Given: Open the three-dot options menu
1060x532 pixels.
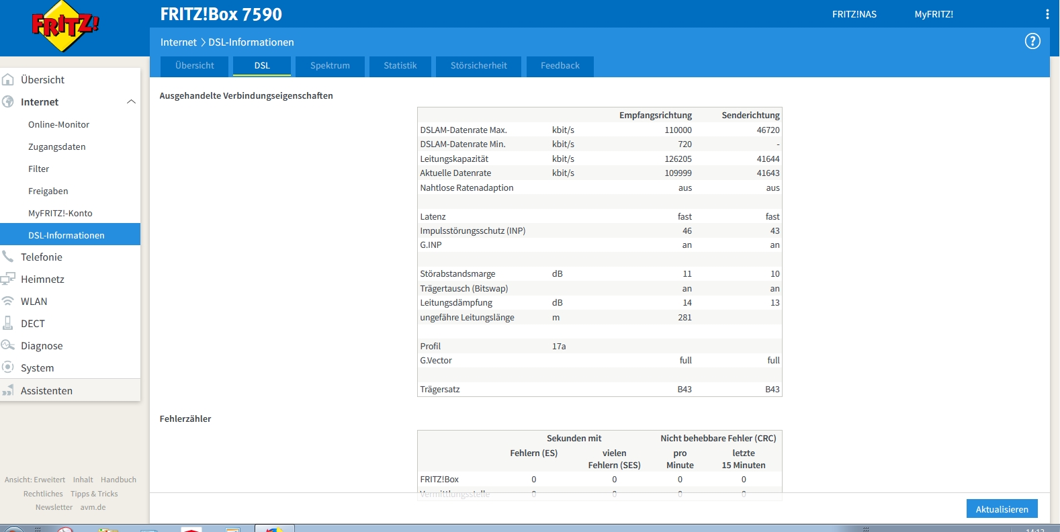Looking at the screenshot, I should (x=1047, y=14).
